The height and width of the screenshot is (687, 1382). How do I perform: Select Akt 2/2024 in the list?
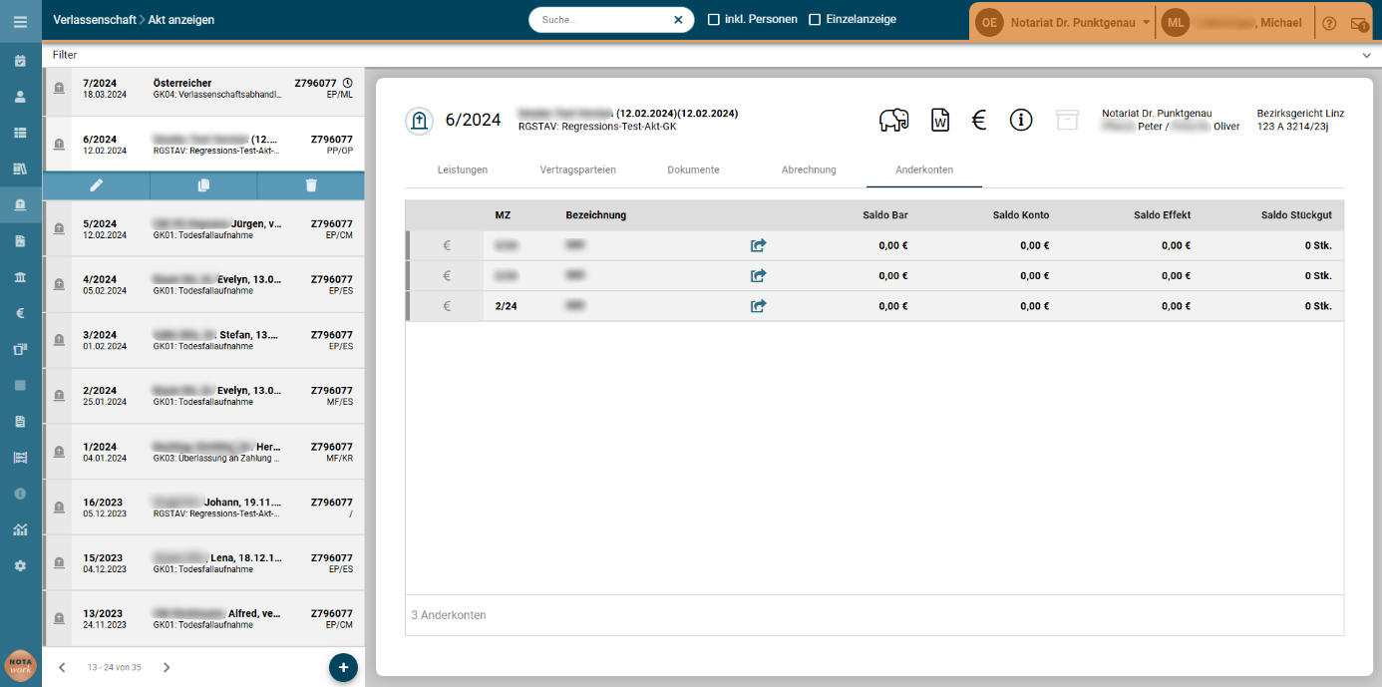coord(203,397)
